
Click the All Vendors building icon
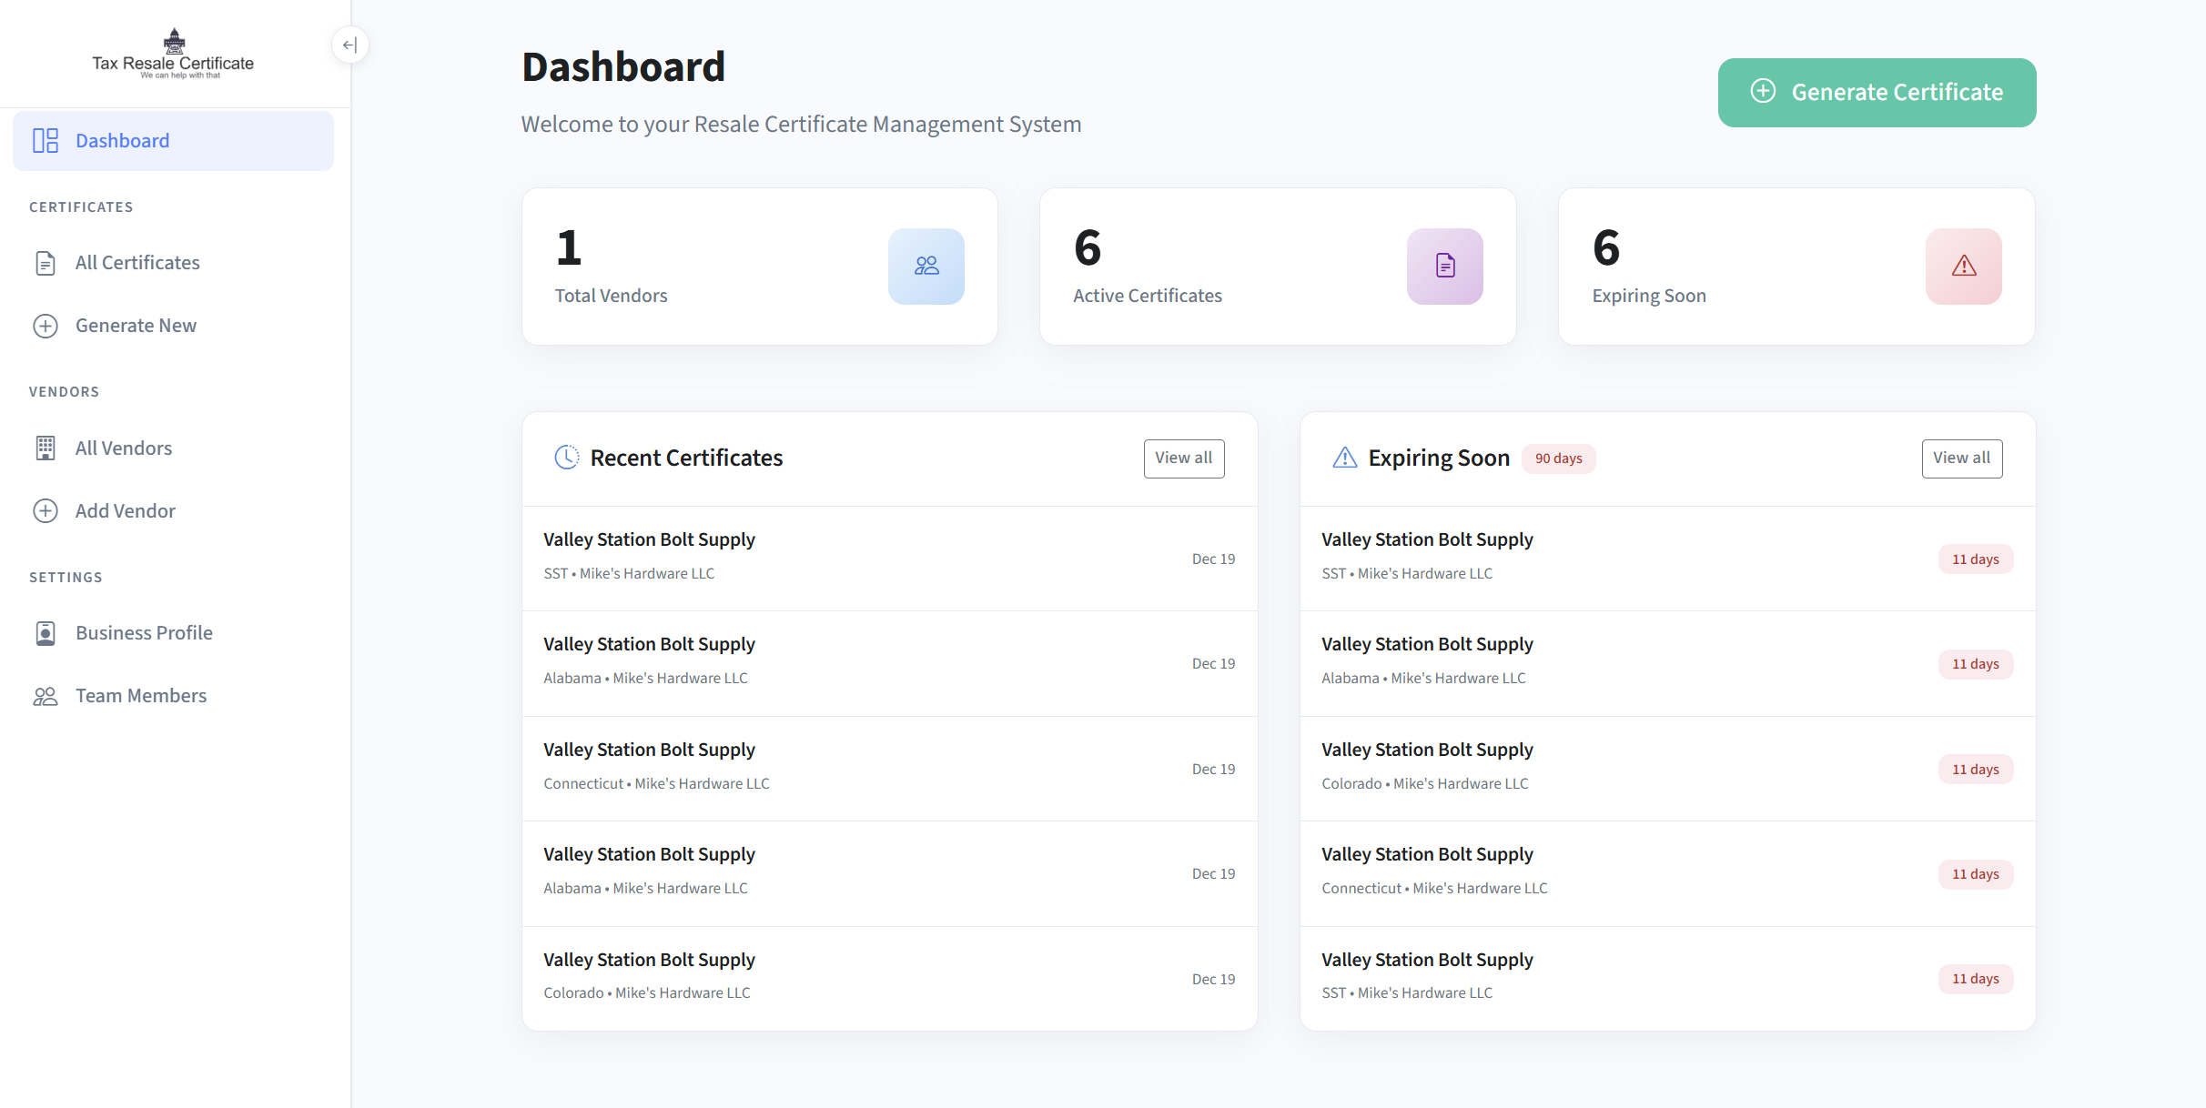pyautogui.click(x=46, y=448)
